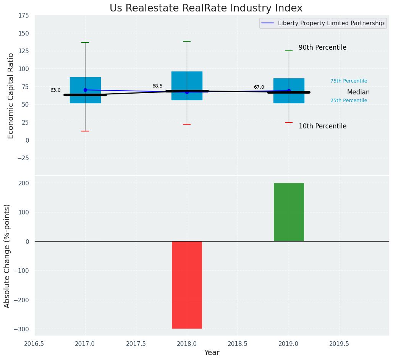This screenshot has width=393, height=360.
Task: Click the 2019 blue interquartile box
Action: 289,85
